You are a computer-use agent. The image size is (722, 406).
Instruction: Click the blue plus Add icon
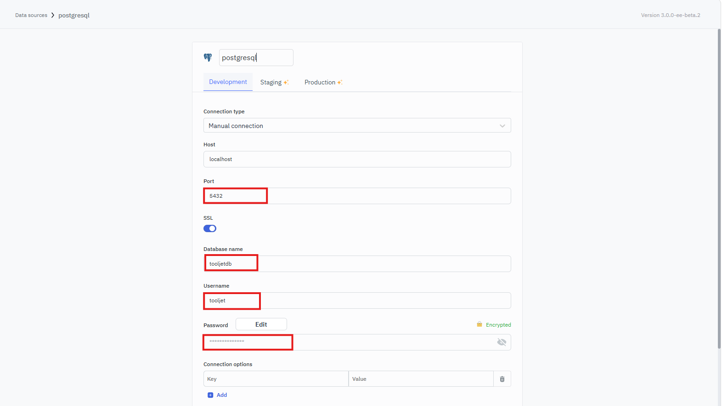pos(210,395)
